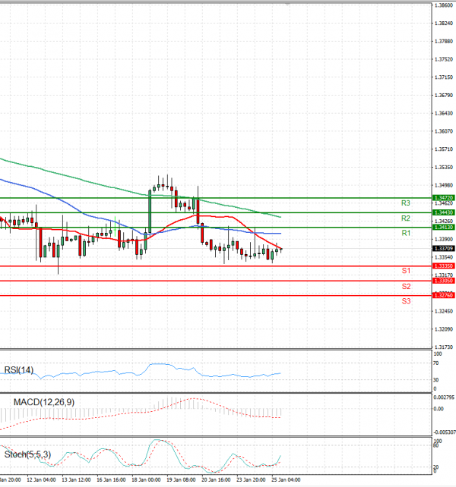Click the S2 support label
Screen dimensions: 456x487
(x=406, y=287)
